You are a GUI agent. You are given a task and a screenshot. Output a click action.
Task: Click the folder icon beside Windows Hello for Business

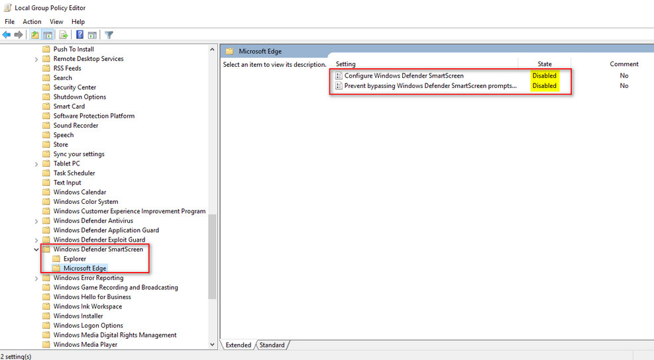(x=46, y=297)
